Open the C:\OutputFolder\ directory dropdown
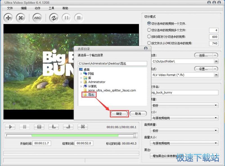Image resolution: width=225 pixels, height=166 pixels. pos(216,61)
